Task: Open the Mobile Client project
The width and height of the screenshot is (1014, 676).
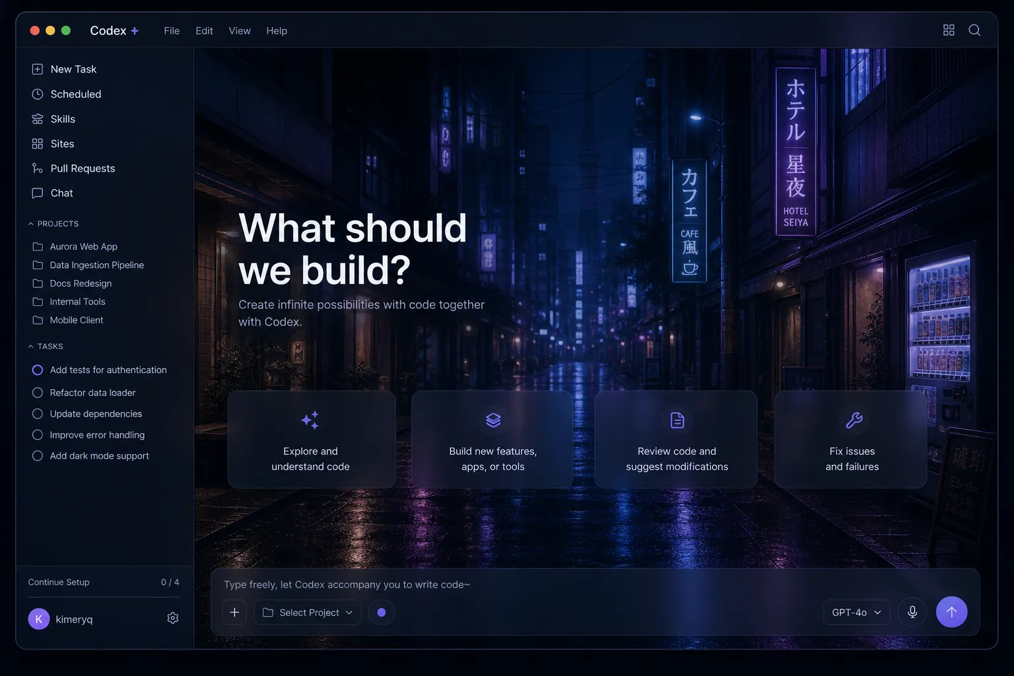Action: point(77,320)
